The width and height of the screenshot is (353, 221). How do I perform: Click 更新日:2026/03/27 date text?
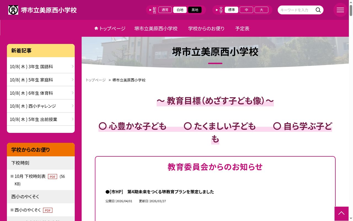[x=153, y=201]
